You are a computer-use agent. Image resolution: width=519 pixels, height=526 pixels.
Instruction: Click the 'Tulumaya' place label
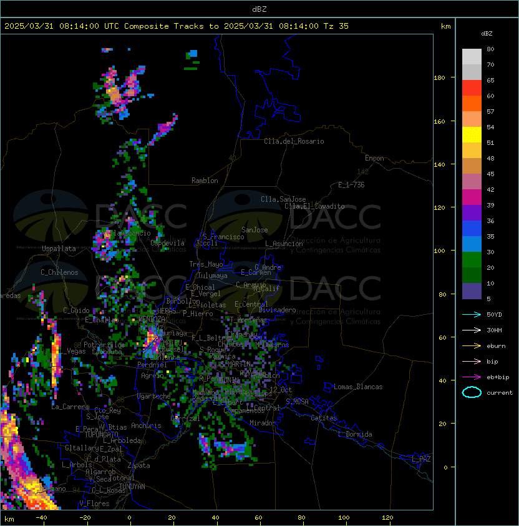(213, 275)
